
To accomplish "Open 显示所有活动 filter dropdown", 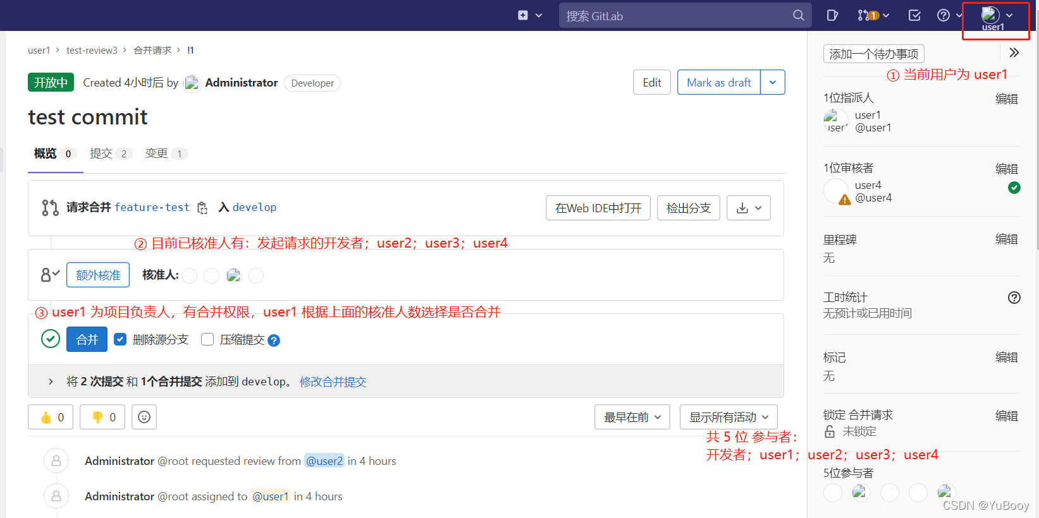I will (x=729, y=417).
